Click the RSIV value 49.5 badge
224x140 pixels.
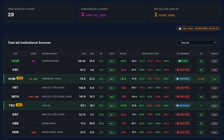point(112,79)
